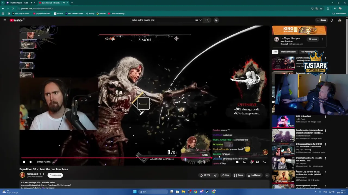Open the INGA UNDANTAG video thumbnail
Image resolution: width=348 pixels, height=195 pixels.
pyautogui.click(x=283, y=121)
